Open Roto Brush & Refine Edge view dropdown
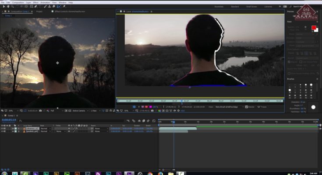This screenshot has height=175, width=322. (230, 107)
